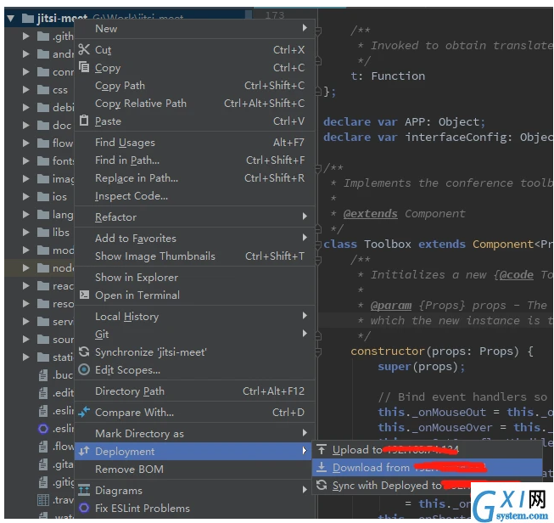Choose Show Image Thumbnails
The image size is (554, 523).
(194, 256)
